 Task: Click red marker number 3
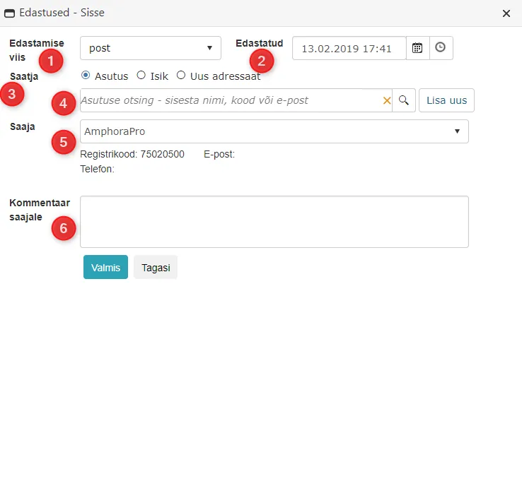coord(12,95)
